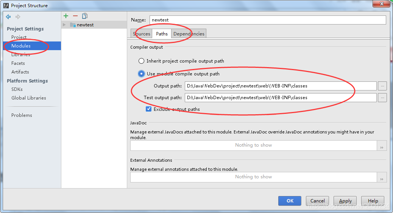Screen dimensions: 393x213
Task: Click the Apply button
Action: click(x=345, y=201)
